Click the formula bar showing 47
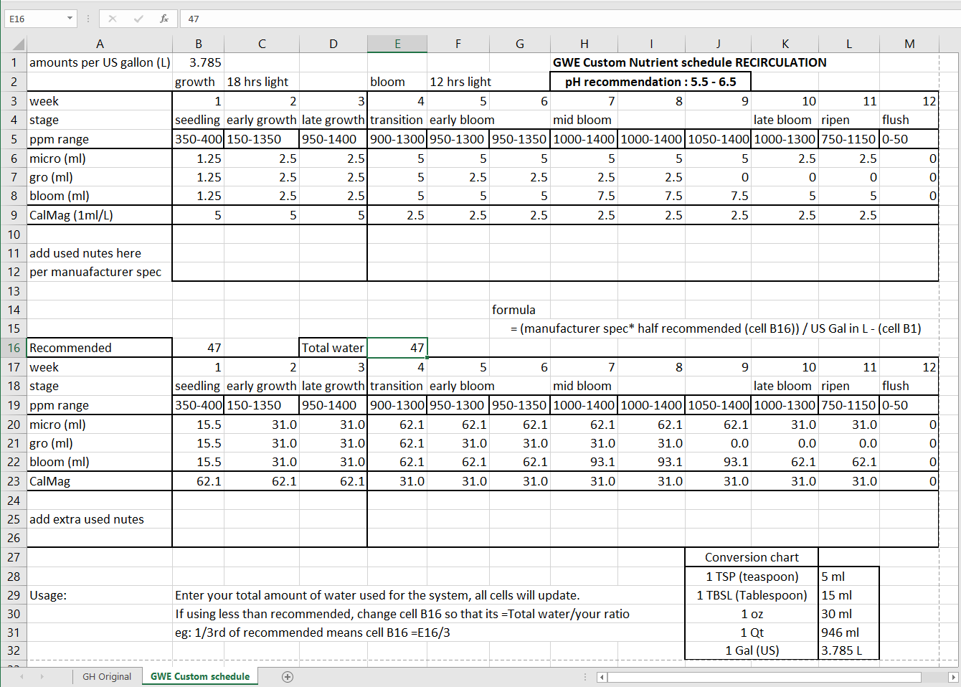The image size is (961, 687). click(570, 19)
